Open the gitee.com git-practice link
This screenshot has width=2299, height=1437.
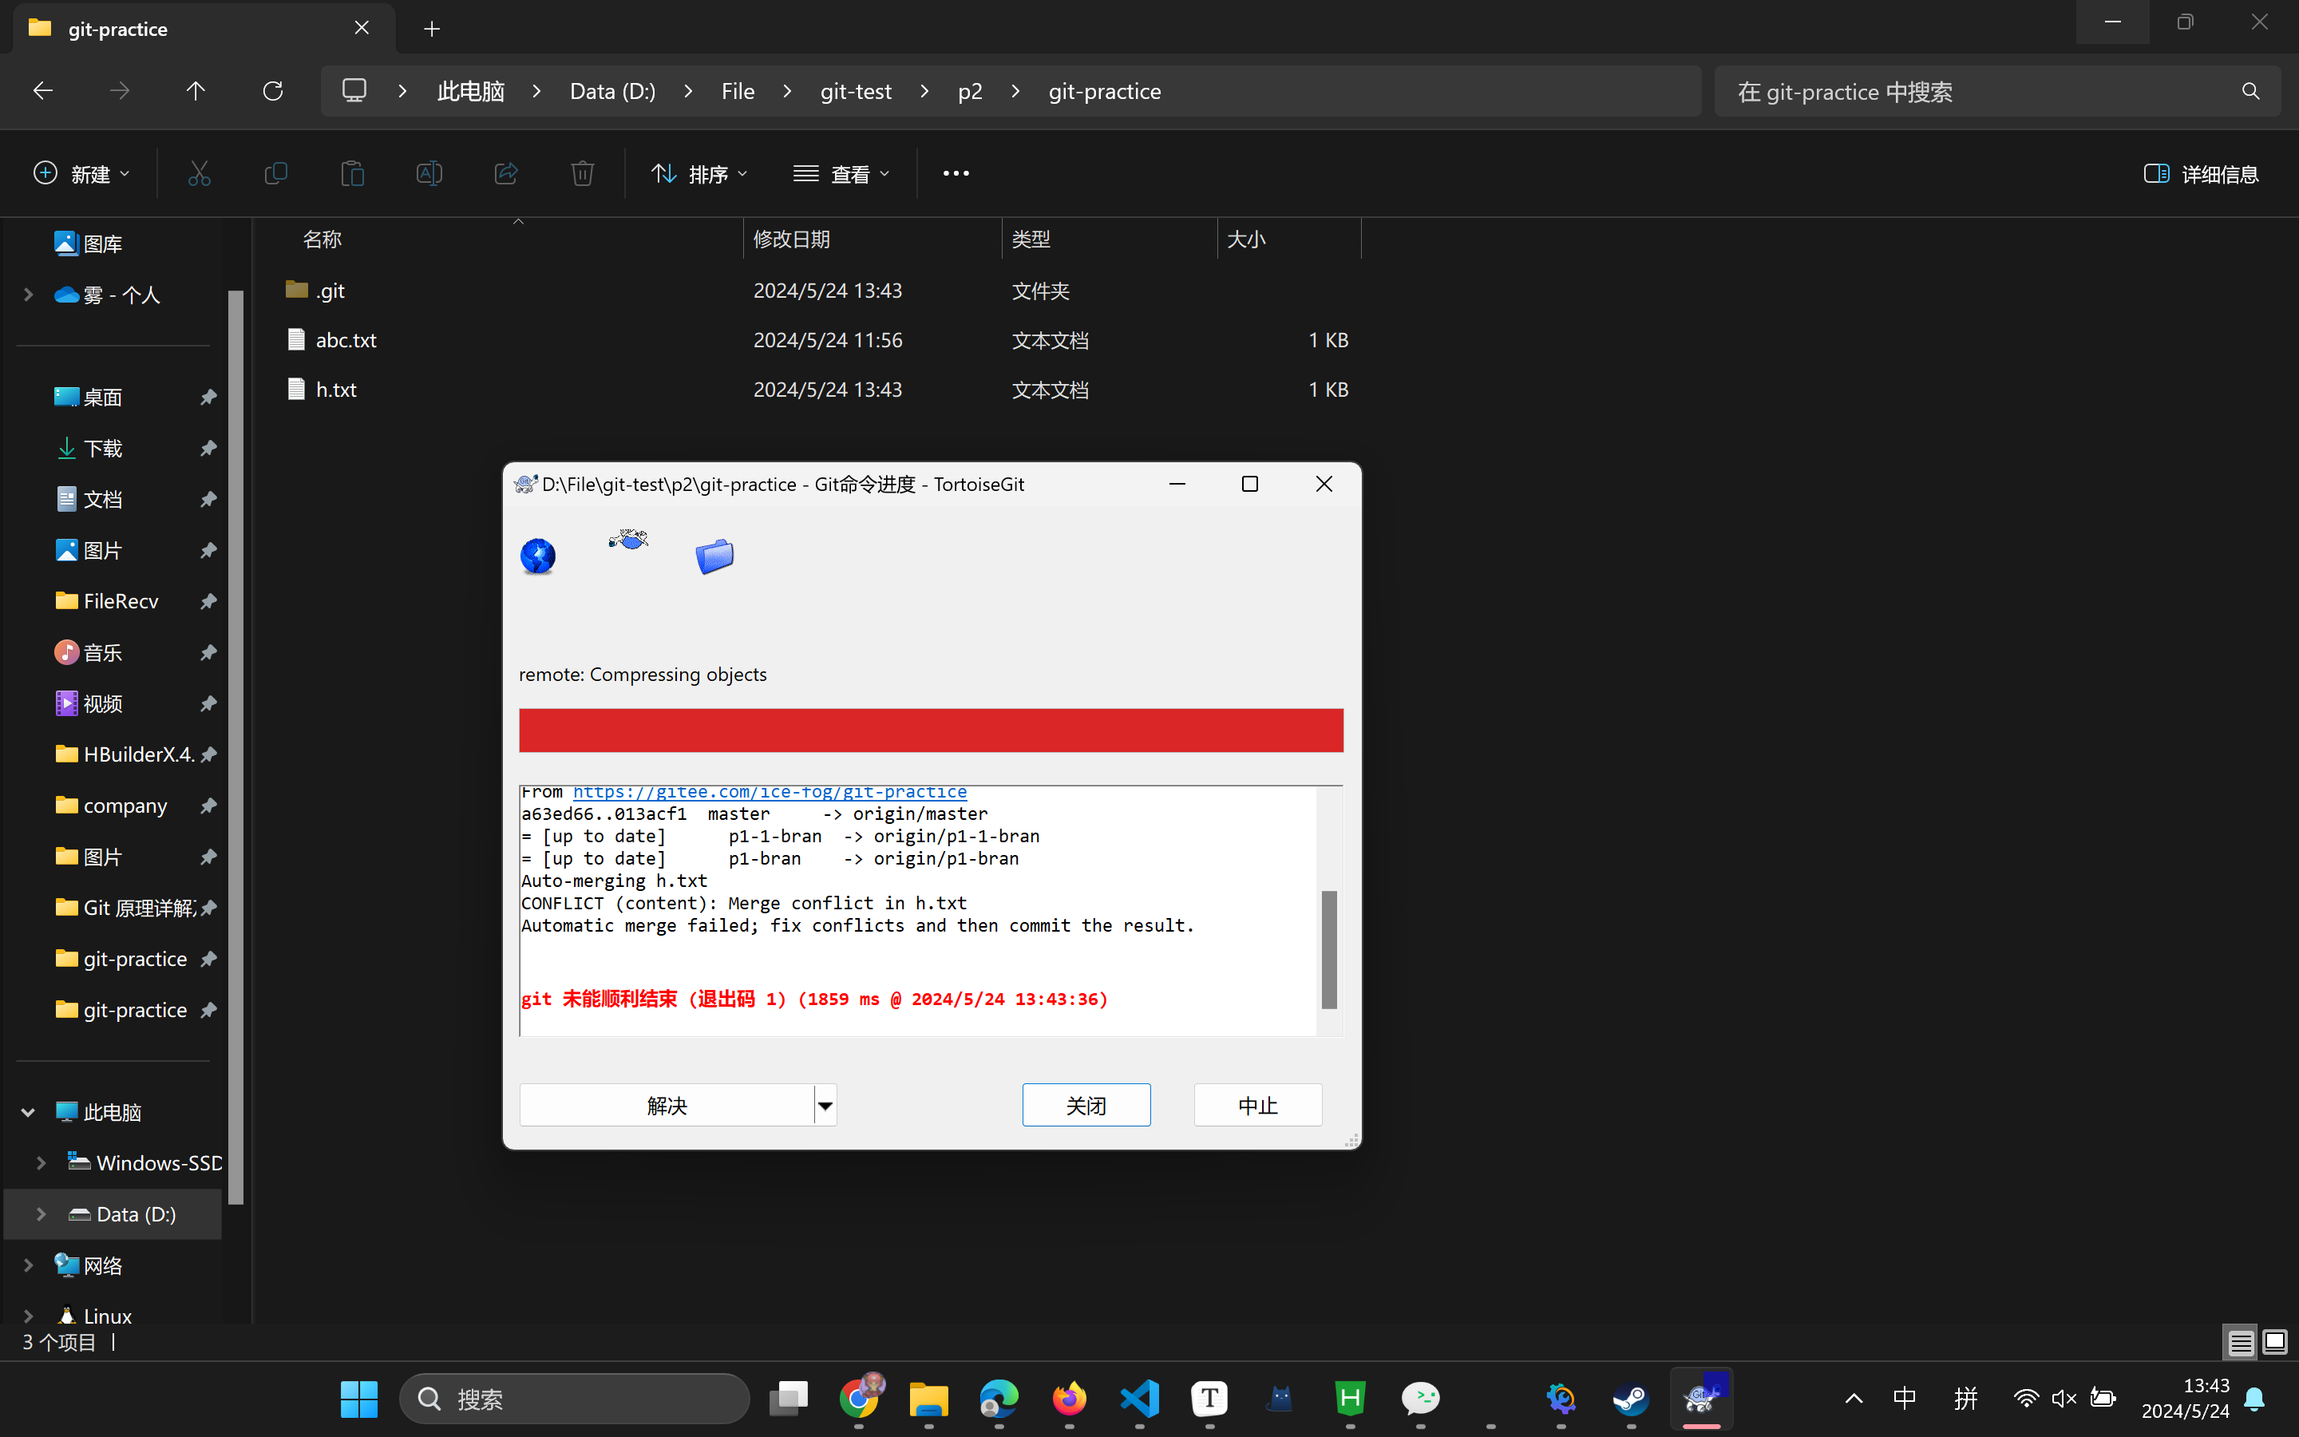click(770, 793)
